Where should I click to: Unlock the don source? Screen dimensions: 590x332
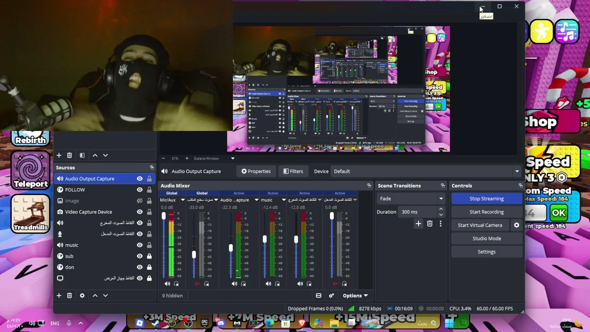(x=149, y=267)
